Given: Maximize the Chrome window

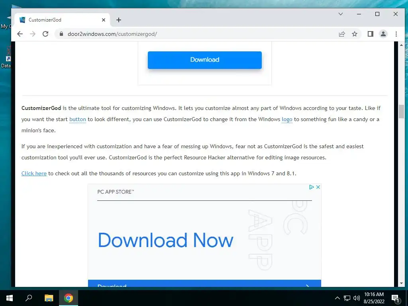Looking at the screenshot, I should [377, 14].
